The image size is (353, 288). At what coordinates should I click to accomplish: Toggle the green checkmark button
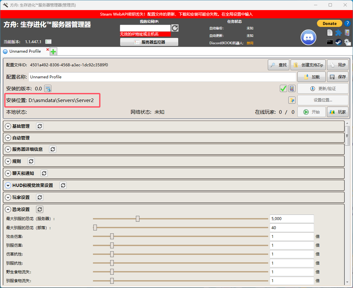[x=283, y=88]
